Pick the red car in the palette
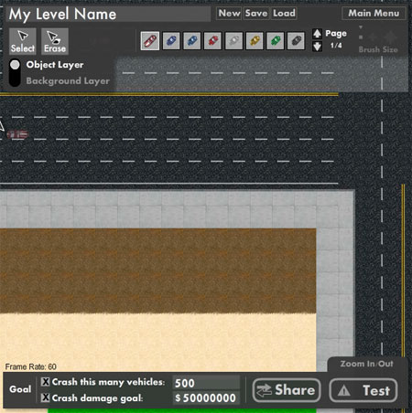 pos(212,40)
